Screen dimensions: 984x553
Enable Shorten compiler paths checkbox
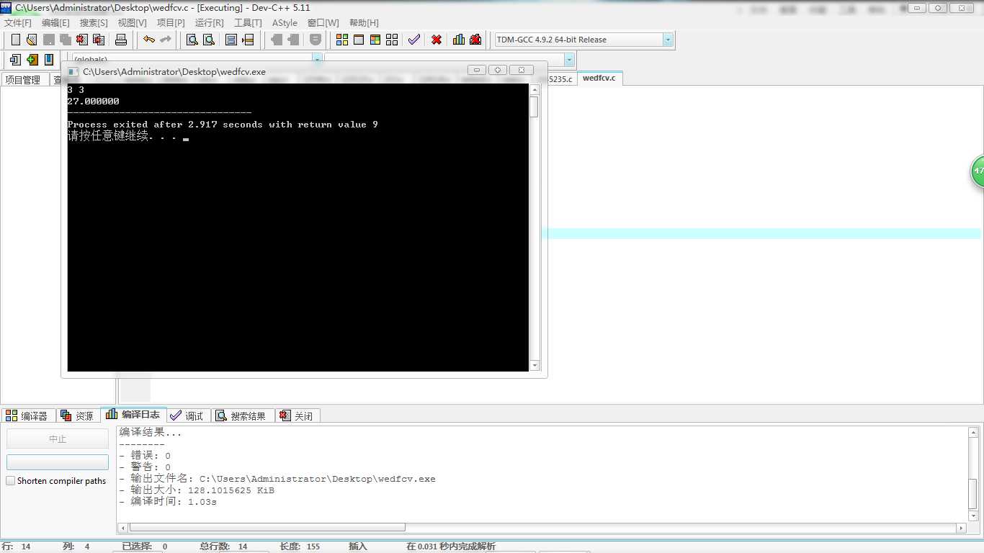click(x=11, y=481)
